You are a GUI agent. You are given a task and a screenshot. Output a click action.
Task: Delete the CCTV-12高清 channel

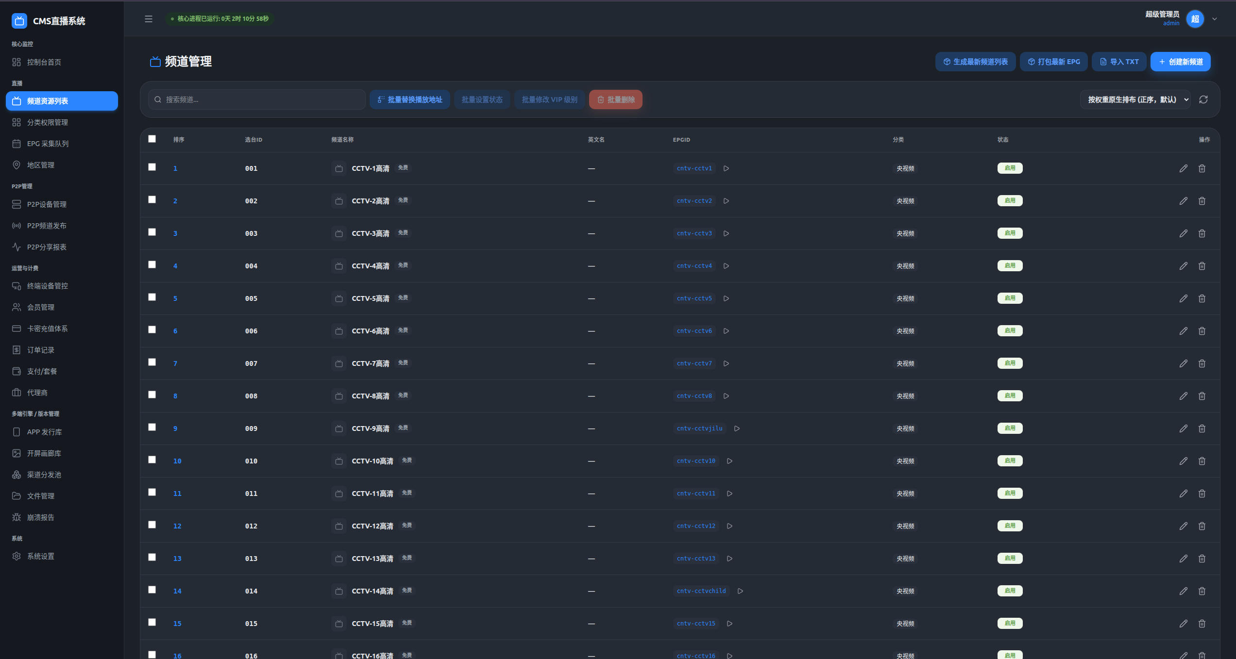tap(1202, 526)
